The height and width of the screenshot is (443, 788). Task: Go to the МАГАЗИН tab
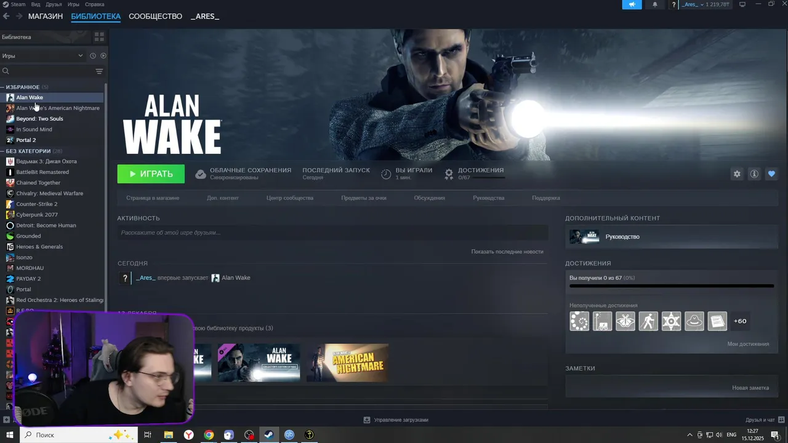click(46, 16)
